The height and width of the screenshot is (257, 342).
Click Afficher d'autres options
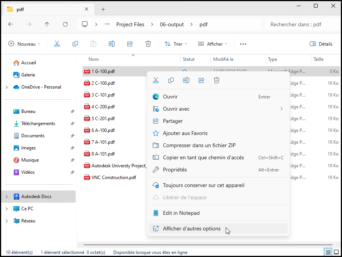click(218, 228)
